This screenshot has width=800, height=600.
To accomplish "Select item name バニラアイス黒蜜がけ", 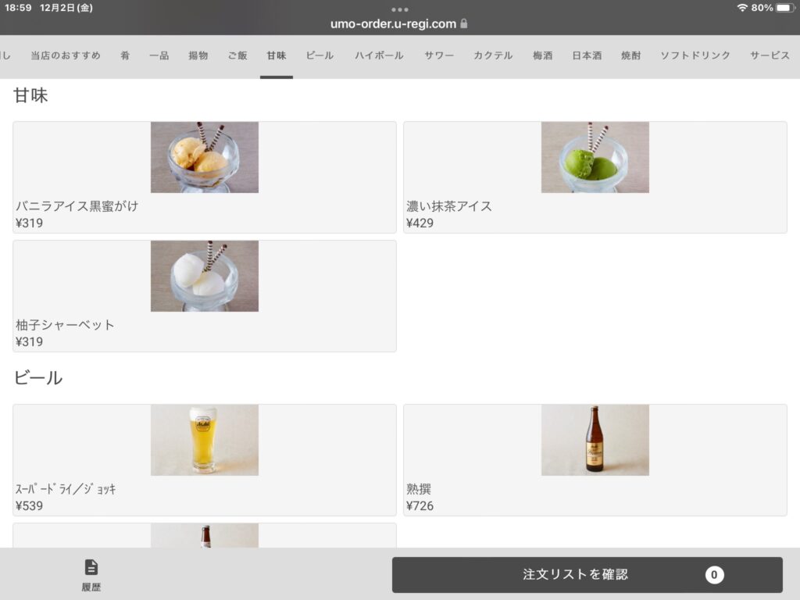I will pos(77,206).
